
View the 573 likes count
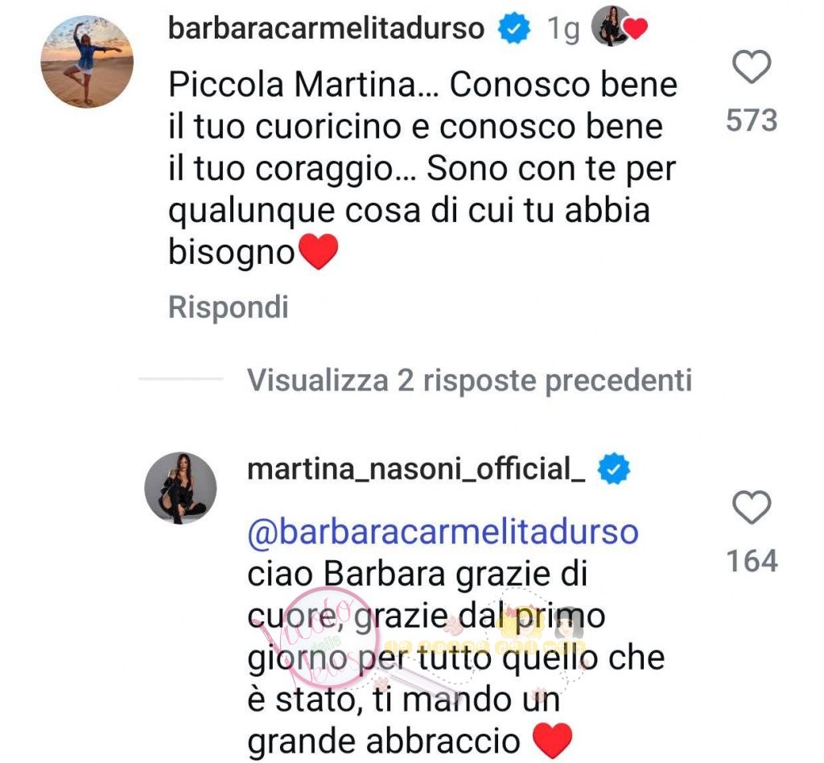tap(752, 121)
